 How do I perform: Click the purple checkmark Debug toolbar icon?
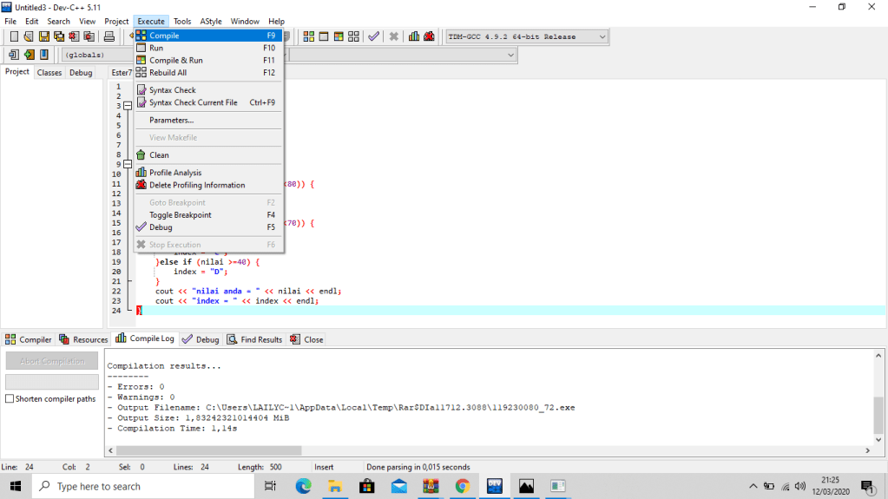[x=373, y=36]
